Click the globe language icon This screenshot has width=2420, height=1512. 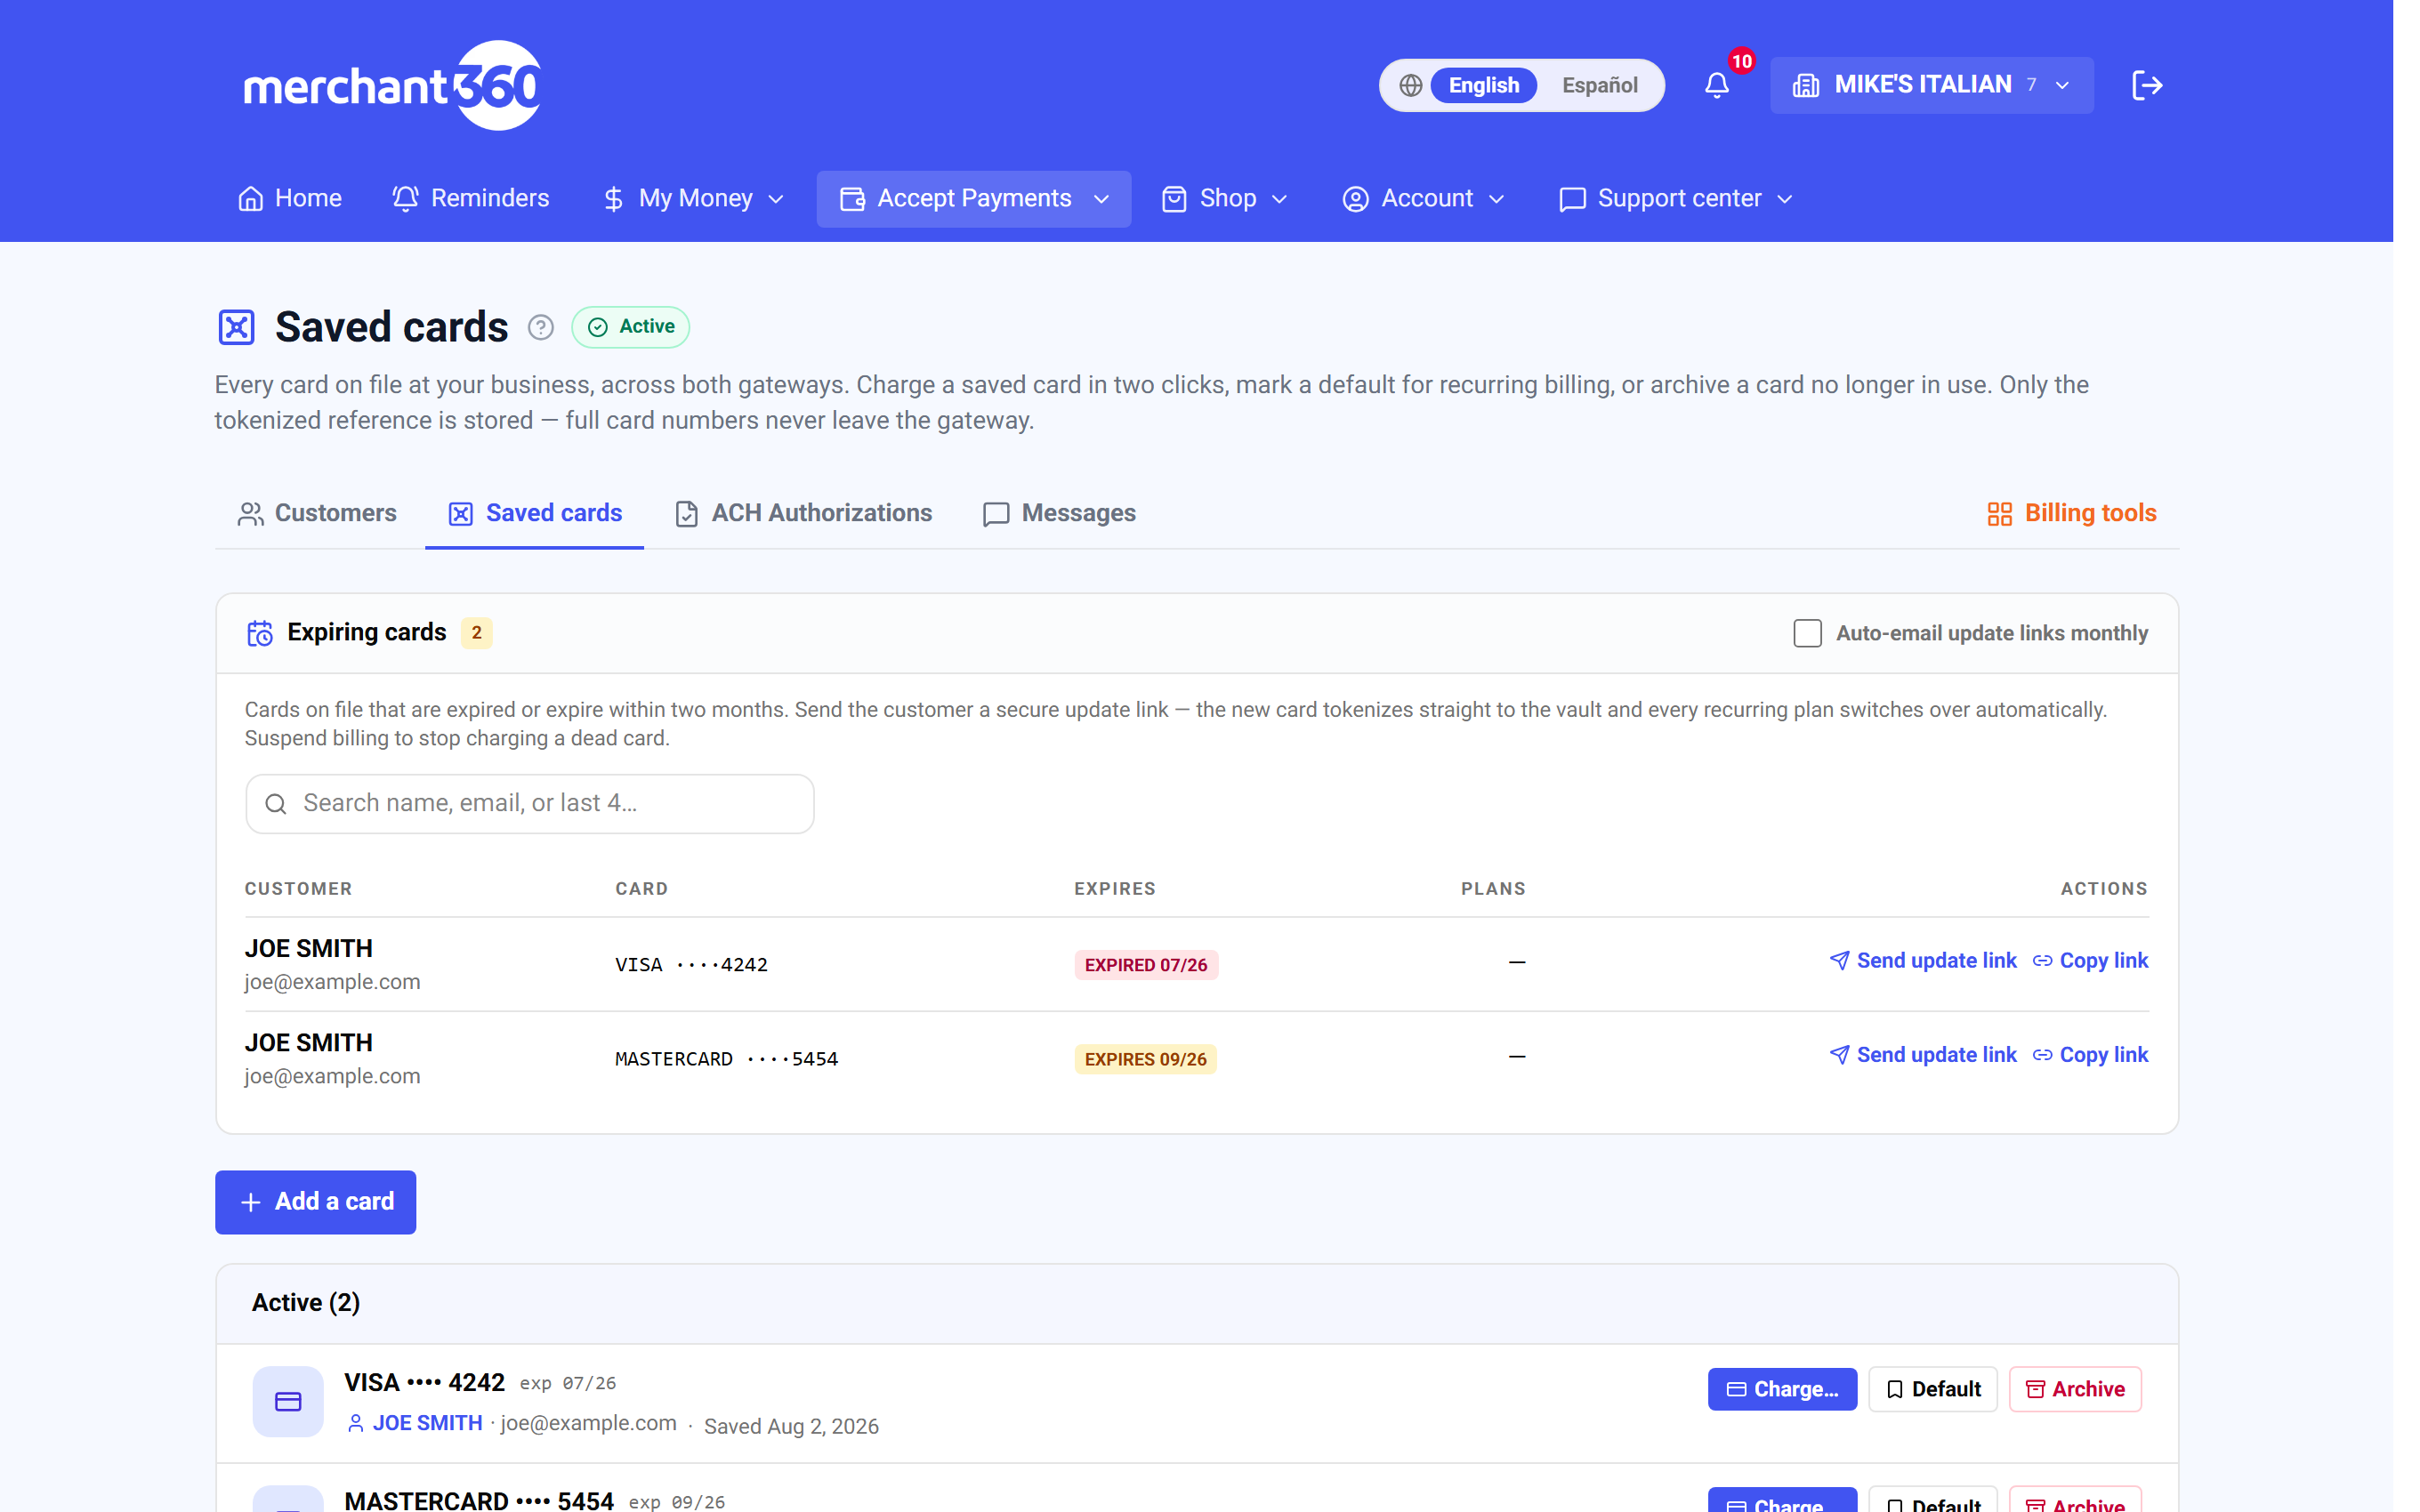pyautogui.click(x=1410, y=85)
